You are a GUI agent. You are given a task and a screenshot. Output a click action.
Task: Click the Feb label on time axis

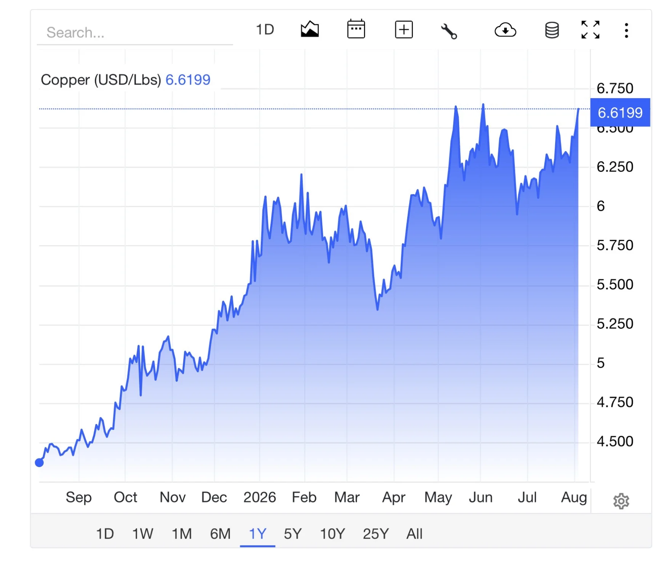304,497
